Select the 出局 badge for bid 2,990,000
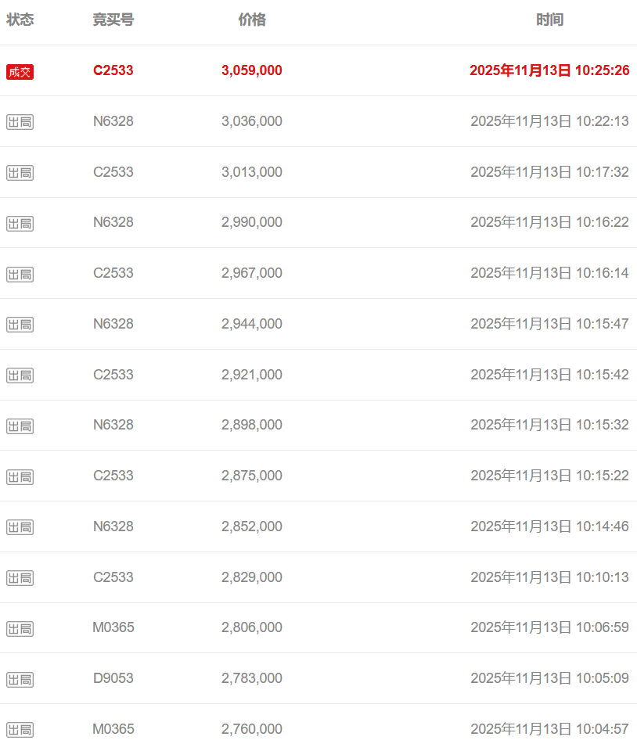Viewport: 637px width, 751px height. [x=20, y=224]
